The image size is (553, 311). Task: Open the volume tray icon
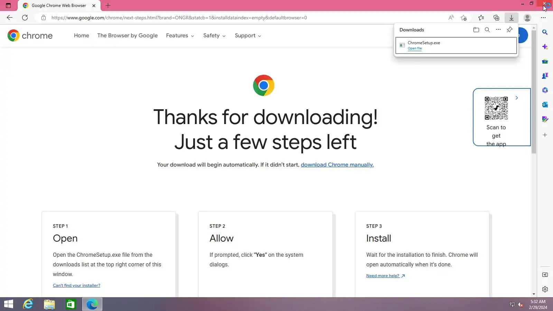(521, 304)
